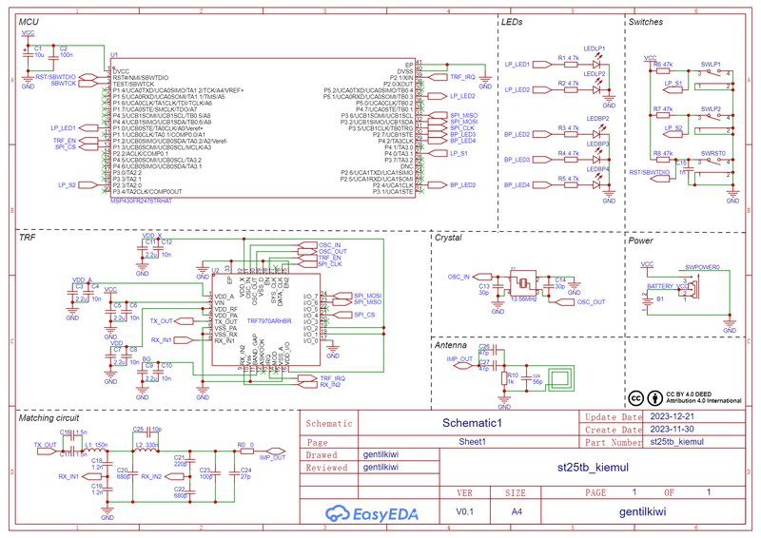Image resolution: width=761 pixels, height=538 pixels.
Task: Click the "MSP430FR2476TRHAT" part name text
Action: tap(141, 201)
